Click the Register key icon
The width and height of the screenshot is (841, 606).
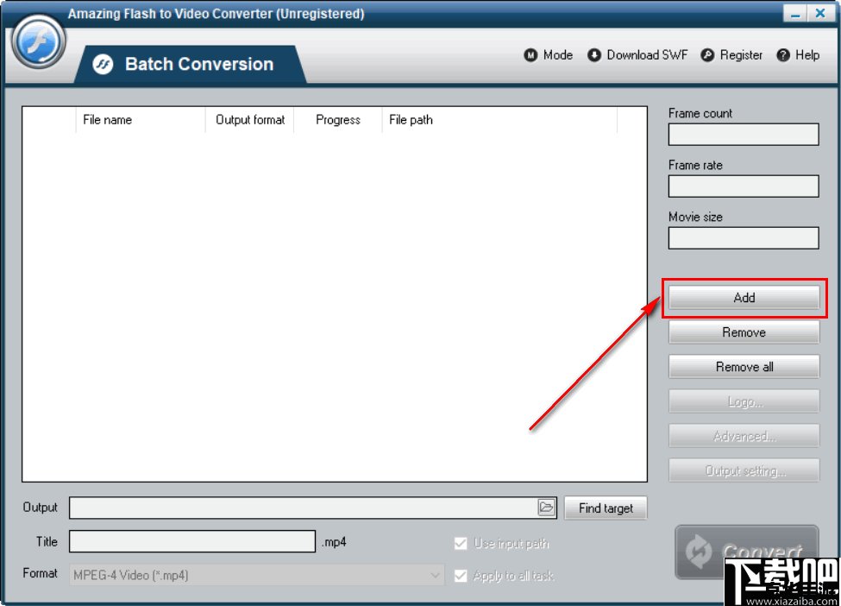[707, 55]
